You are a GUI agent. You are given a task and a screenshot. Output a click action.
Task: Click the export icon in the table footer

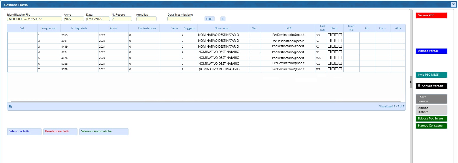[x=10, y=107]
